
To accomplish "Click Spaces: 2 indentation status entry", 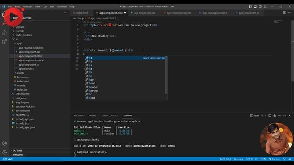I will pyautogui.click(x=238, y=159).
